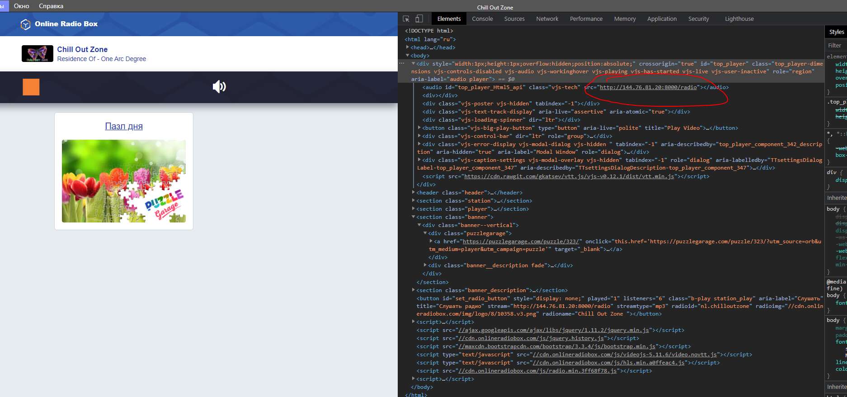Open the Пазл дня link

click(x=124, y=126)
